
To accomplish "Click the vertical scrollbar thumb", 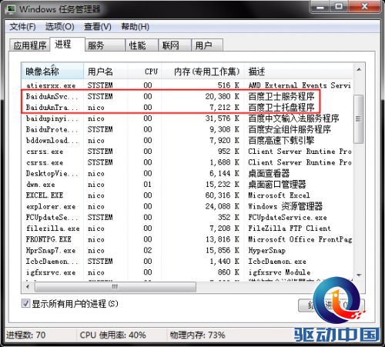I will click(x=359, y=119).
